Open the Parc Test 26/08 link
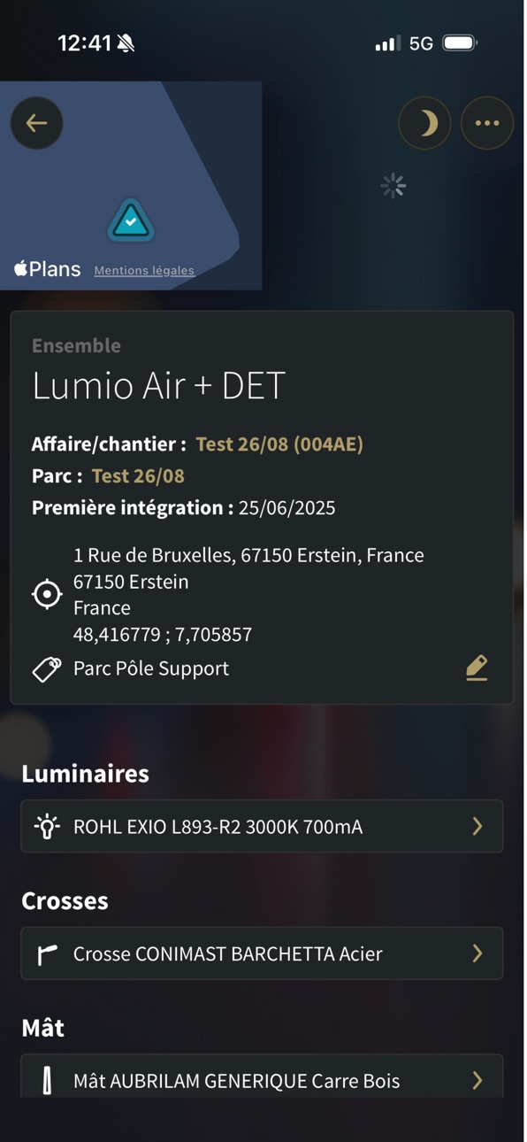527x1142 pixels. pyautogui.click(x=138, y=476)
